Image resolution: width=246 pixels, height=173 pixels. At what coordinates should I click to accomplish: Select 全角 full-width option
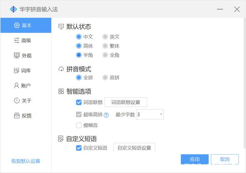(x=105, y=55)
